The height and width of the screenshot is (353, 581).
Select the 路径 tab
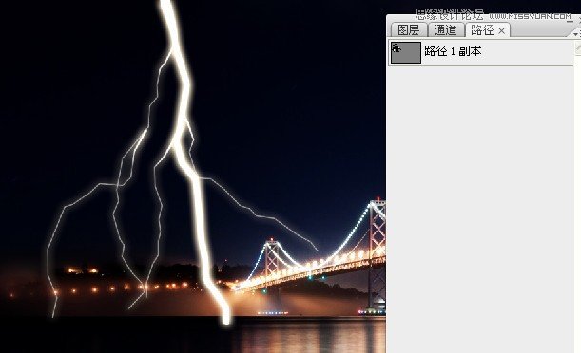point(482,30)
